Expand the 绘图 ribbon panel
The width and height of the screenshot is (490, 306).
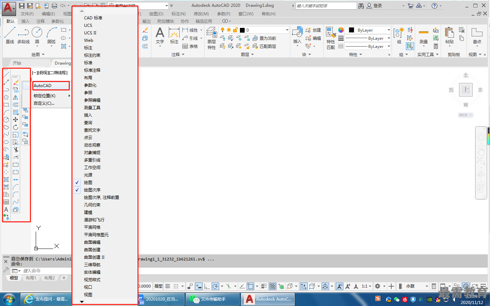coord(38,54)
